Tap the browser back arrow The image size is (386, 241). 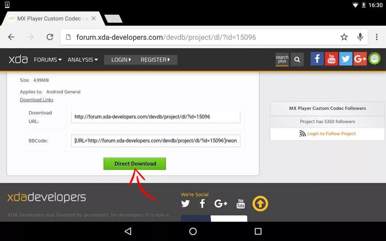[11, 37]
